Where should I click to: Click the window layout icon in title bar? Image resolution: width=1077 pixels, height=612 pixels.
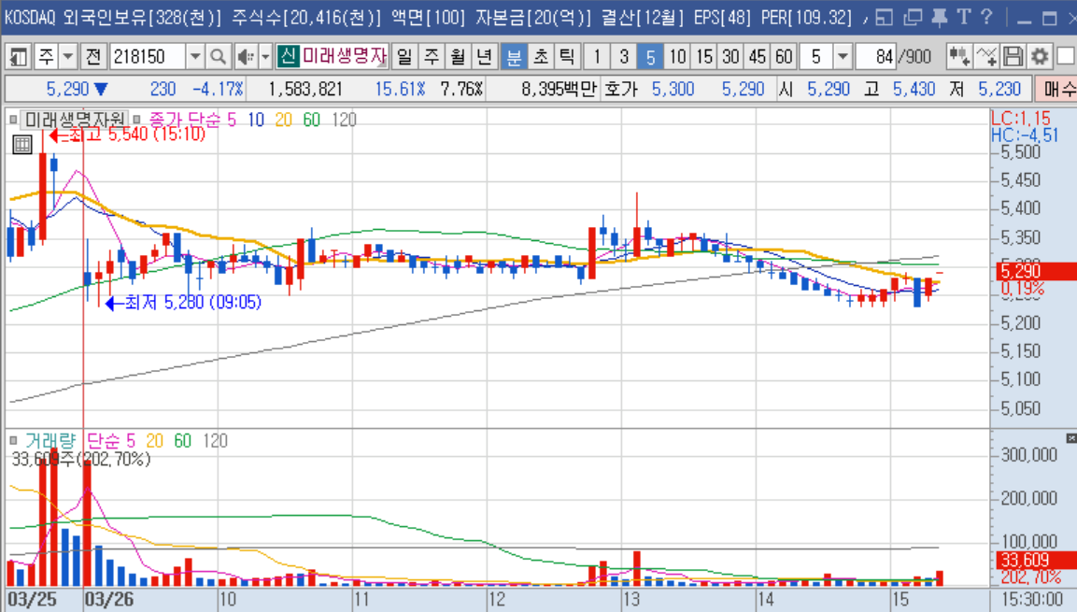885,17
